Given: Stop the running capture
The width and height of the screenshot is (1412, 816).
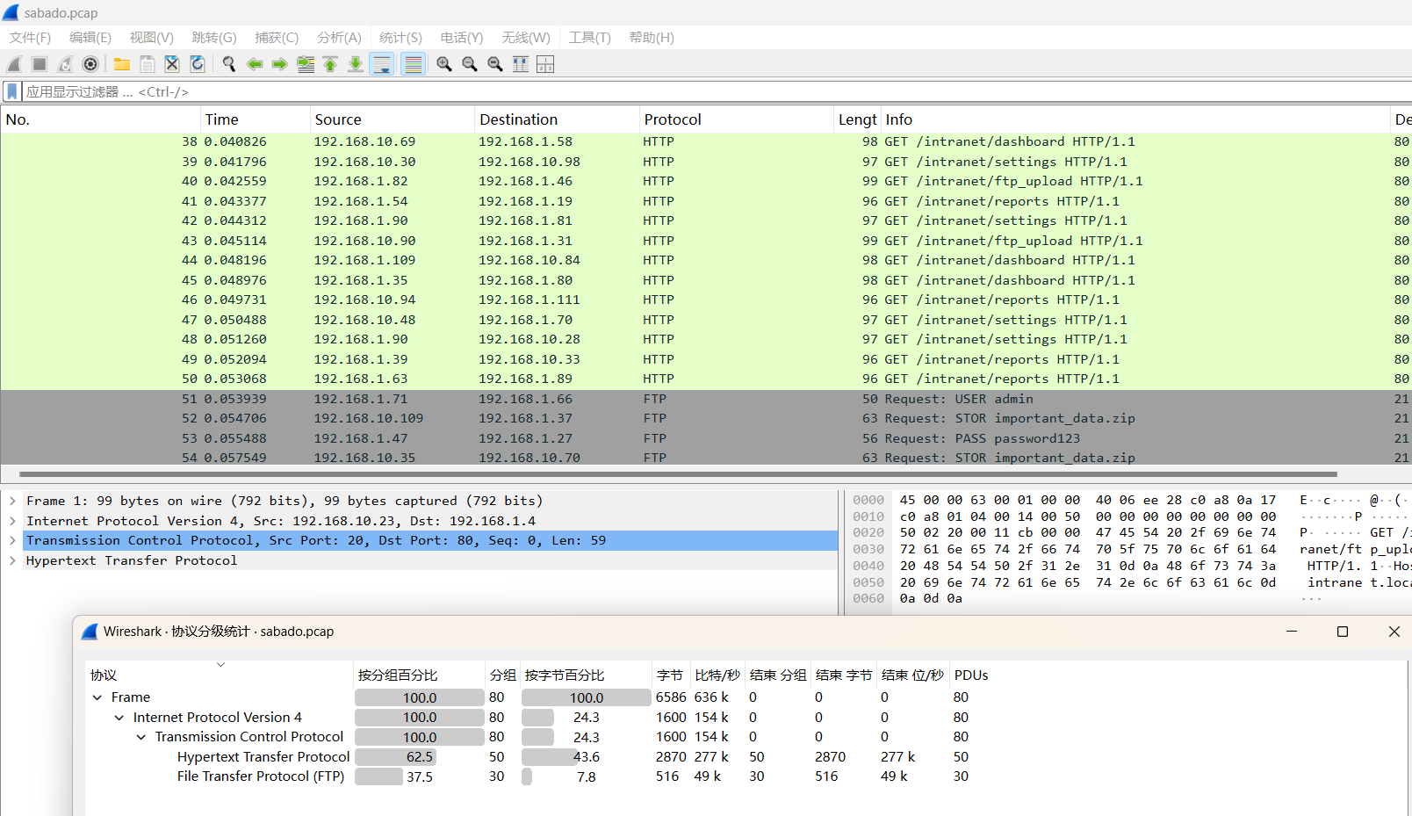Looking at the screenshot, I should click(40, 64).
